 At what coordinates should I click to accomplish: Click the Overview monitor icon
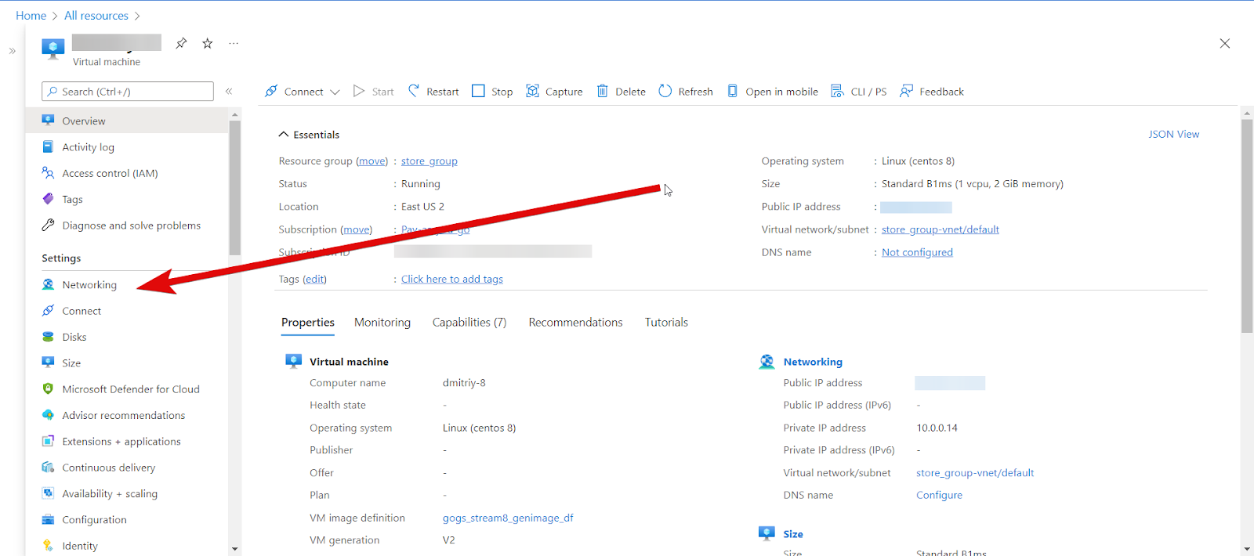coord(48,121)
